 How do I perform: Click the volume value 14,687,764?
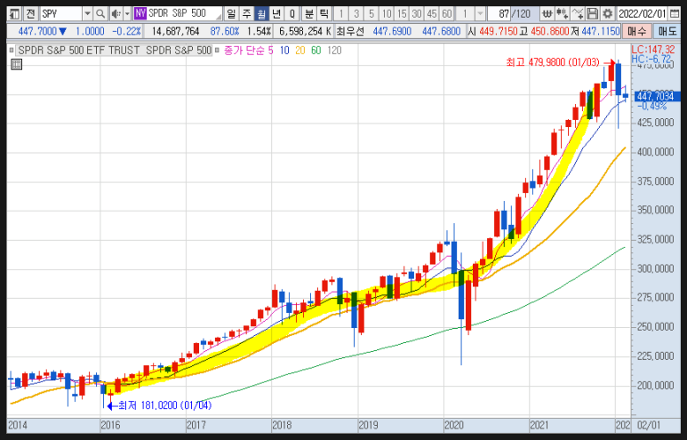pyautogui.click(x=175, y=31)
